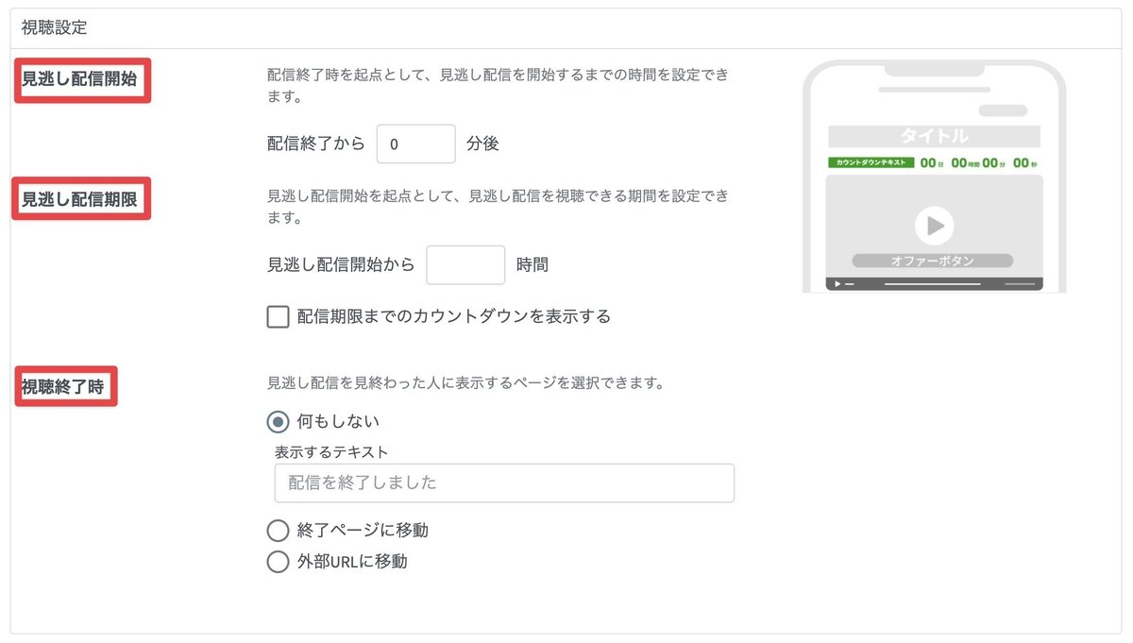The width and height of the screenshot is (1133, 643).
Task: Click the countdown timer digits in preview
Action: [x=979, y=162]
